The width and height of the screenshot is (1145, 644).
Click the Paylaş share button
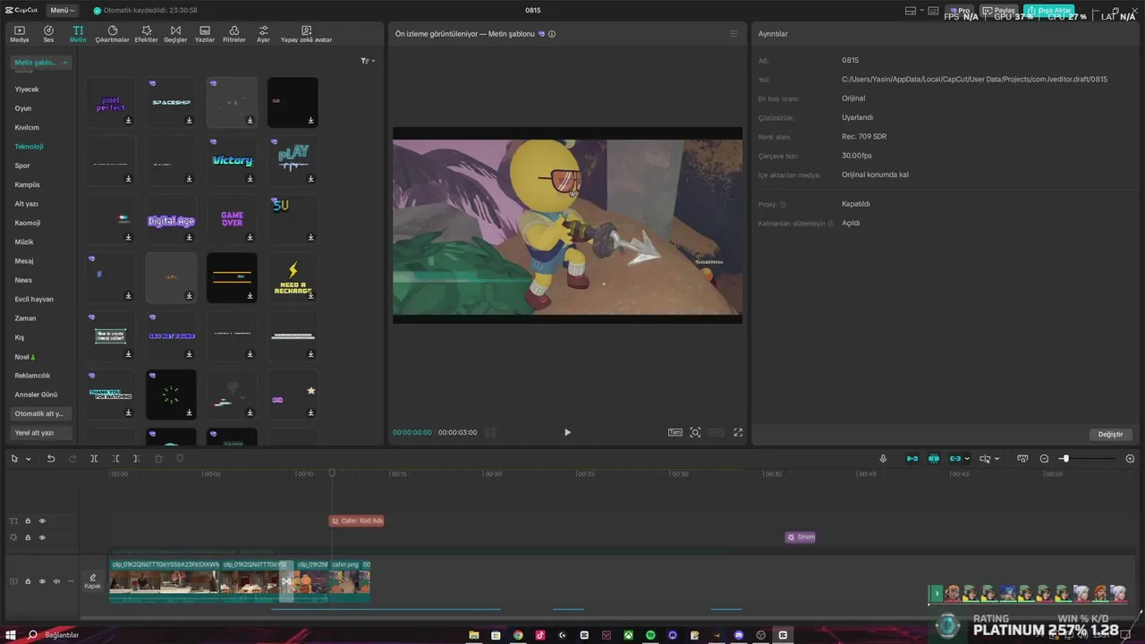[x=999, y=11]
